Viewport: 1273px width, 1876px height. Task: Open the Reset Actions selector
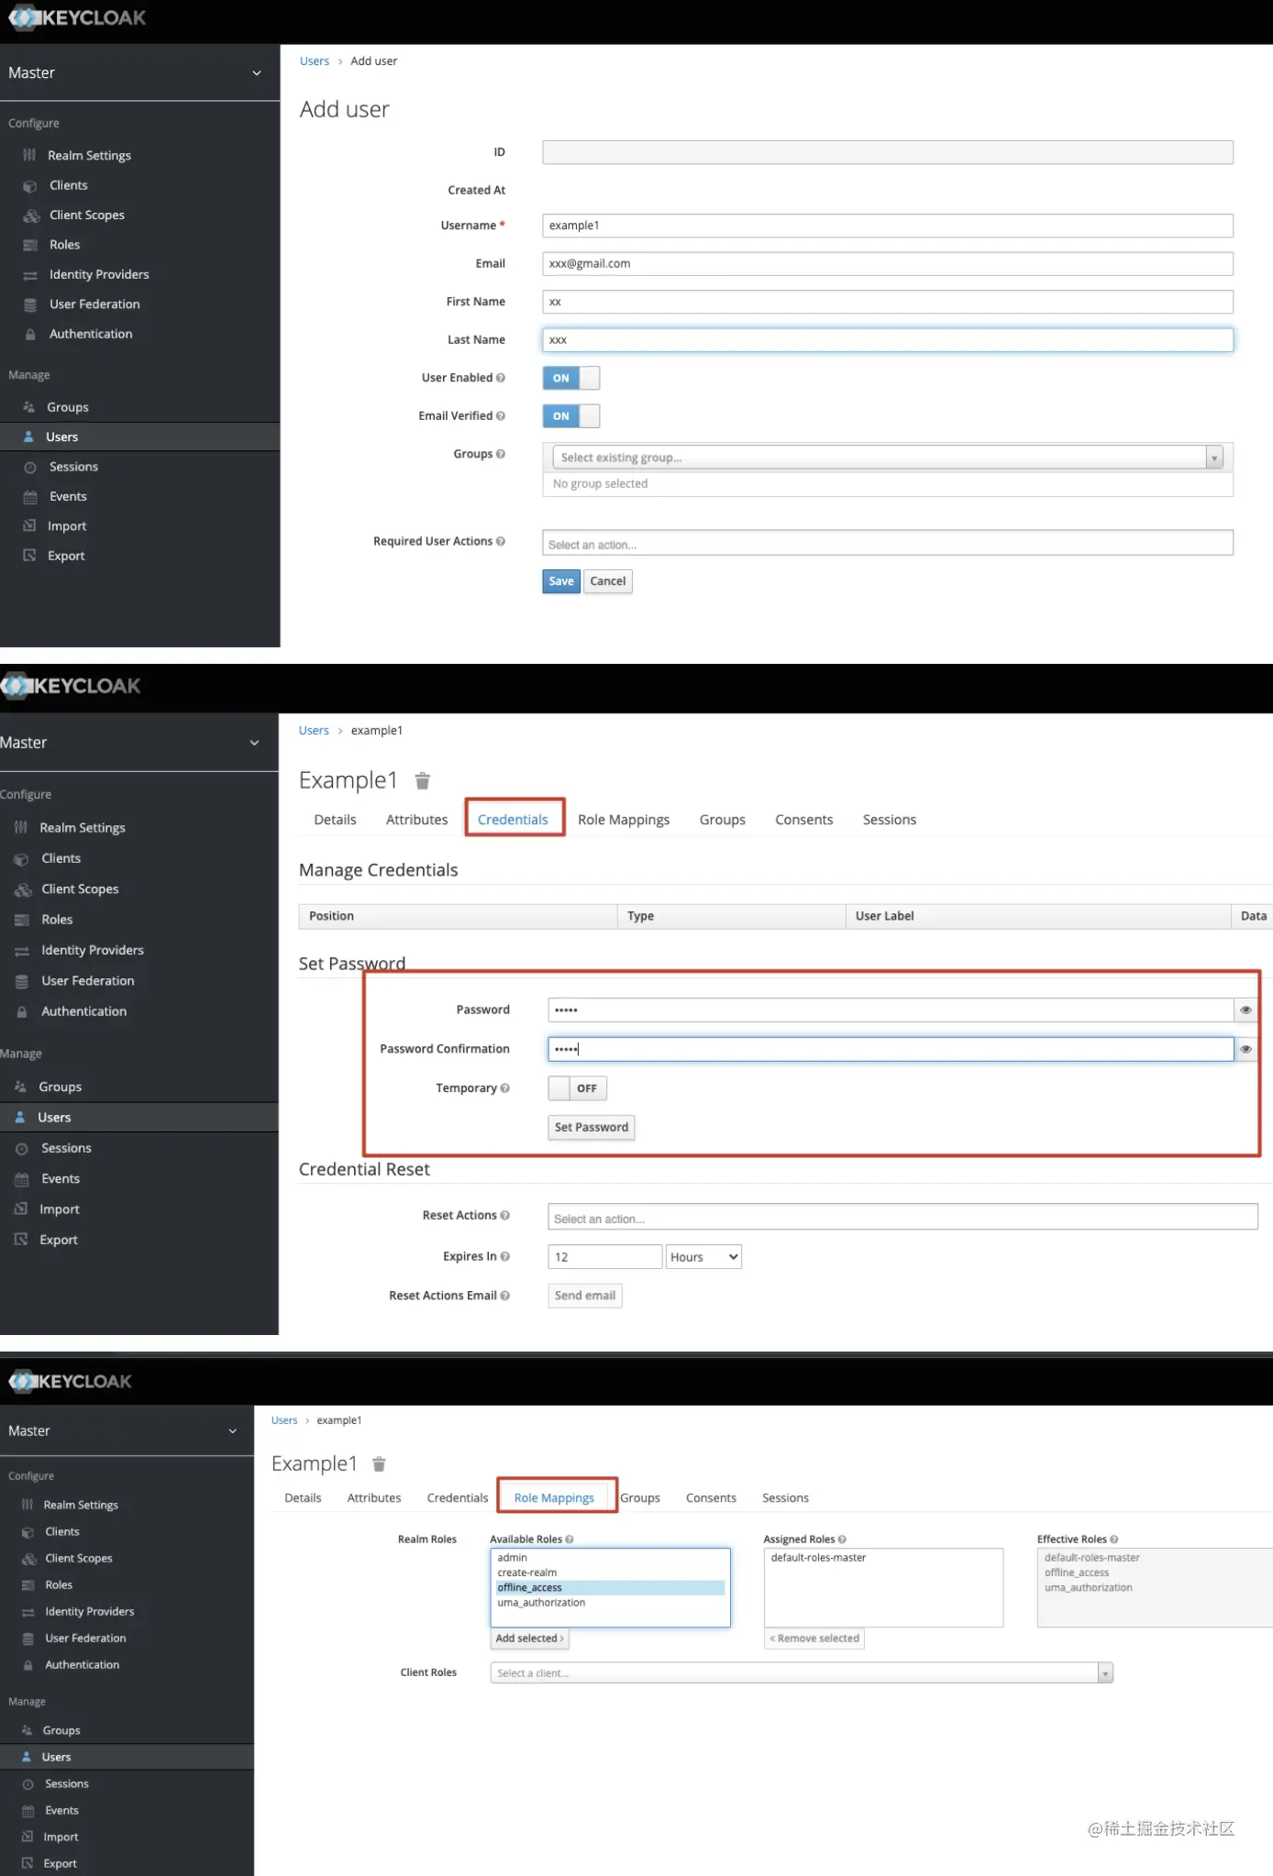pos(902,1218)
